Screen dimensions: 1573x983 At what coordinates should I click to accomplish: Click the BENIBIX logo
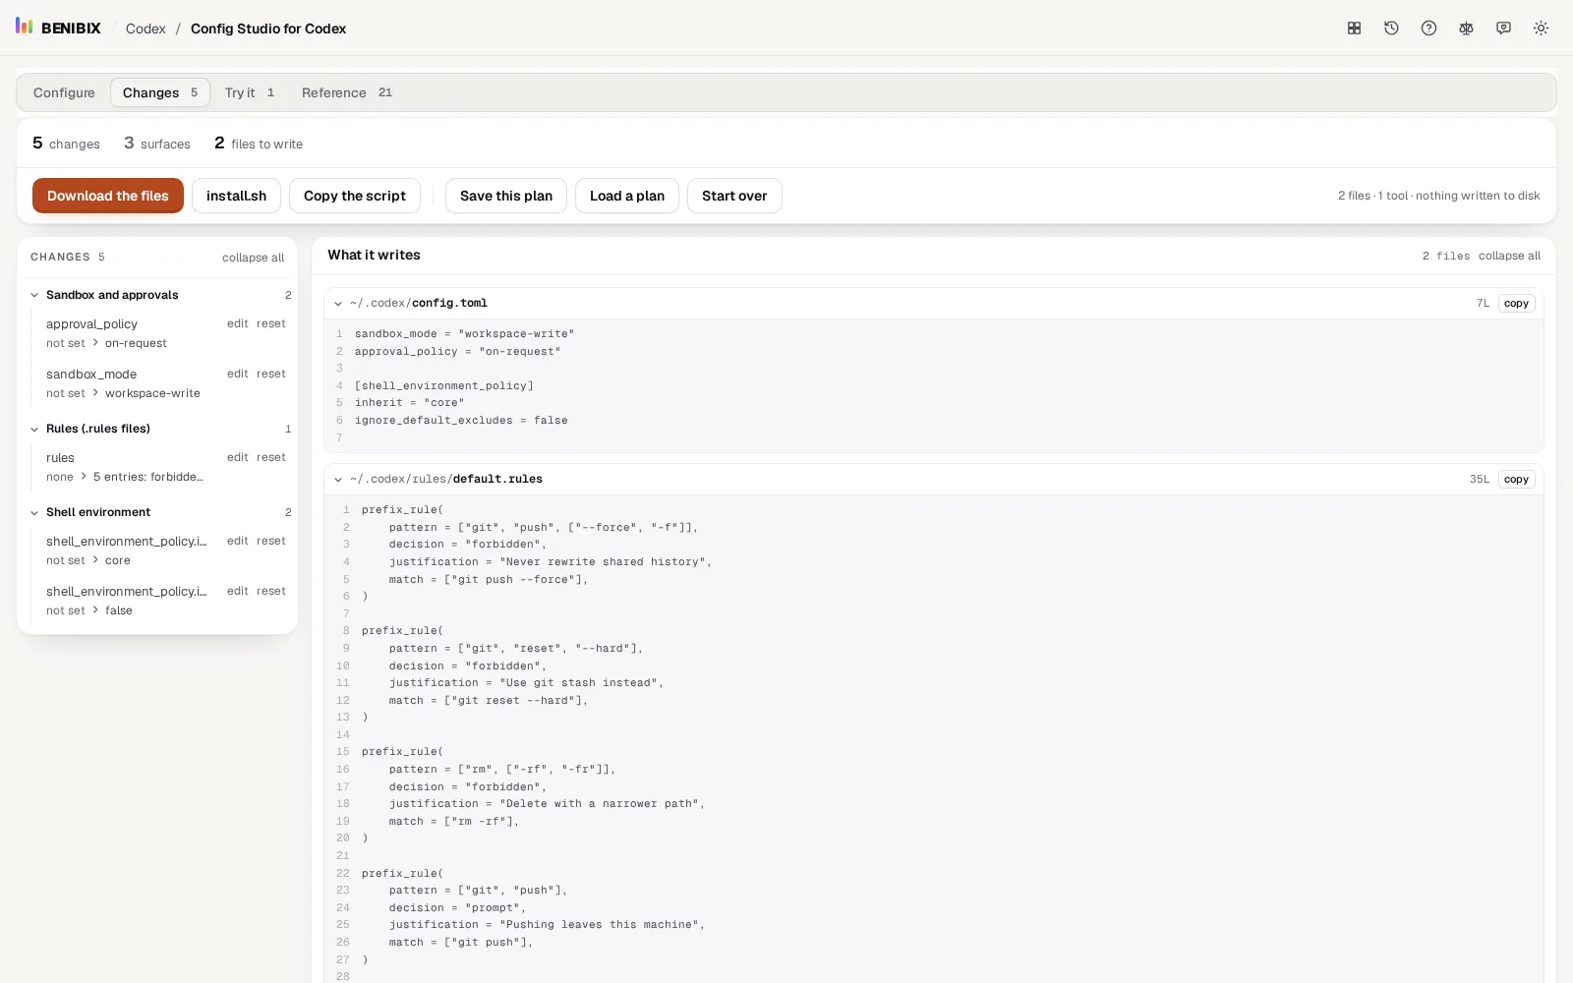(x=58, y=28)
